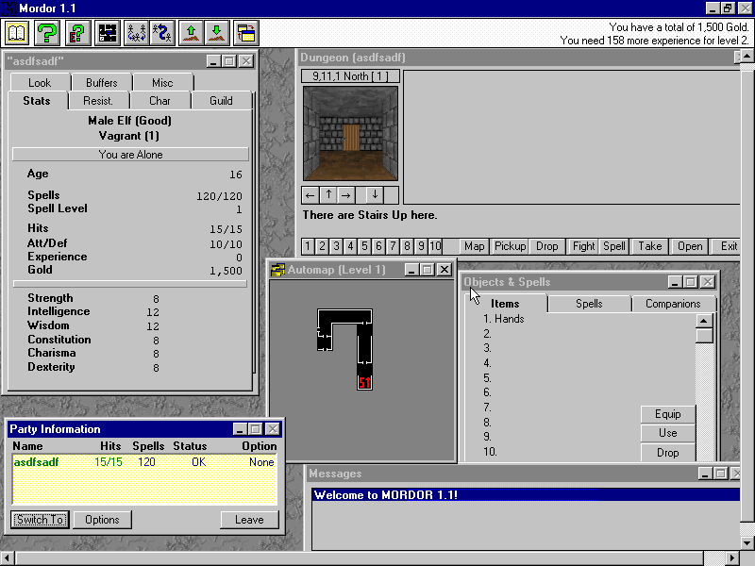Switch to the Look tab
This screenshot has width=755, height=566.
point(40,83)
